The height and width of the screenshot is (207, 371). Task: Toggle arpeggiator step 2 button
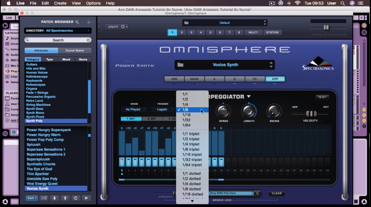[x=128, y=162]
